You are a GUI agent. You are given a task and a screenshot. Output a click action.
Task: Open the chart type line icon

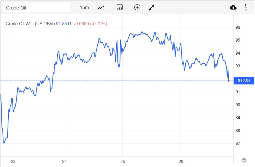coord(101,8)
